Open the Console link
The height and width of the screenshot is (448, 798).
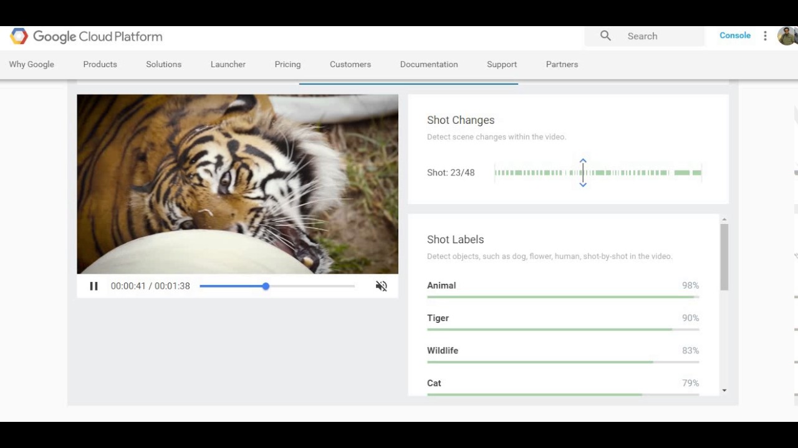735,35
